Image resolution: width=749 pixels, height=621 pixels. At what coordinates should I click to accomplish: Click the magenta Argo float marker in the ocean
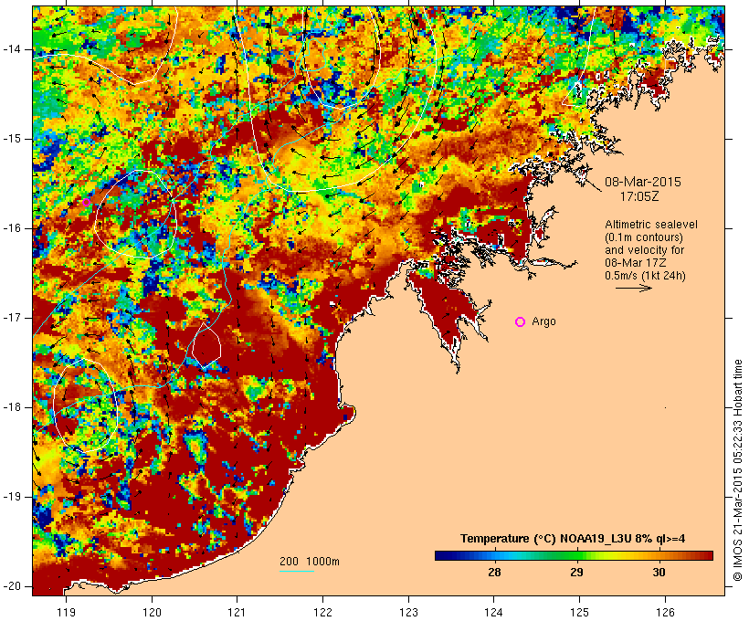coord(86,203)
